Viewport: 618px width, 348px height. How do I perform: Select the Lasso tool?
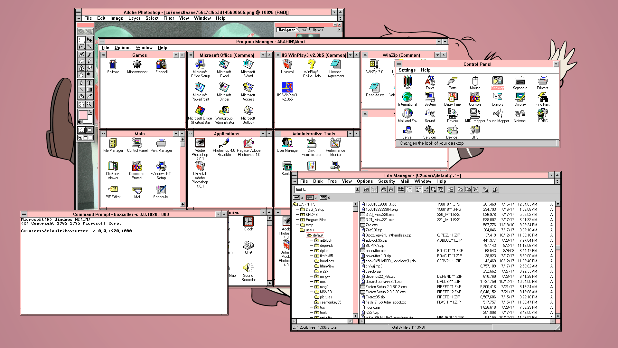81,47
